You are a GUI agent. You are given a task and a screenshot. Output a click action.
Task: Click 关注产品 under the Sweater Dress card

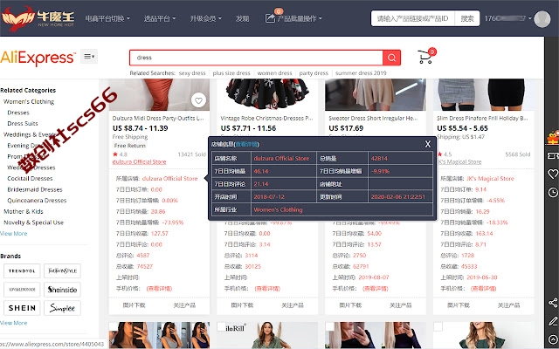click(401, 305)
